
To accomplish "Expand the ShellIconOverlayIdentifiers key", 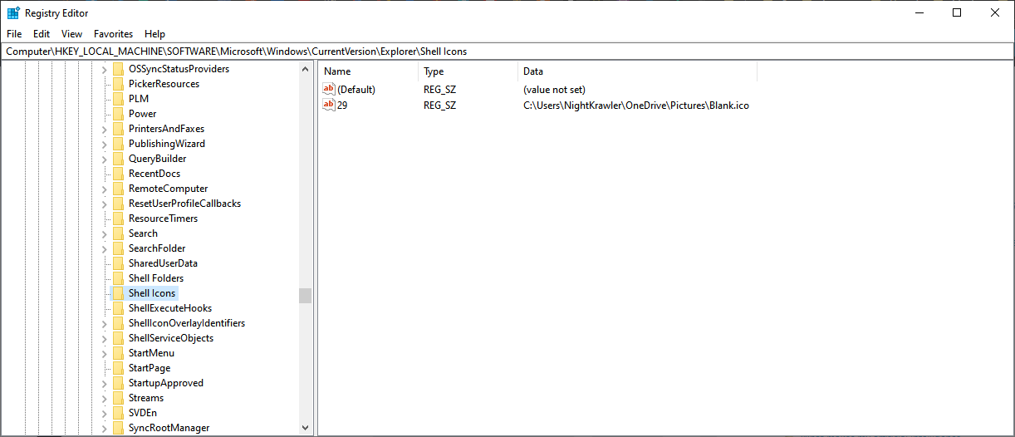I will [x=105, y=323].
